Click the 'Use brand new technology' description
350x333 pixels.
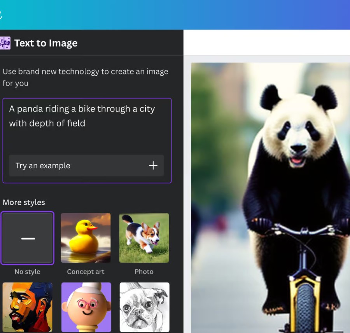click(85, 77)
